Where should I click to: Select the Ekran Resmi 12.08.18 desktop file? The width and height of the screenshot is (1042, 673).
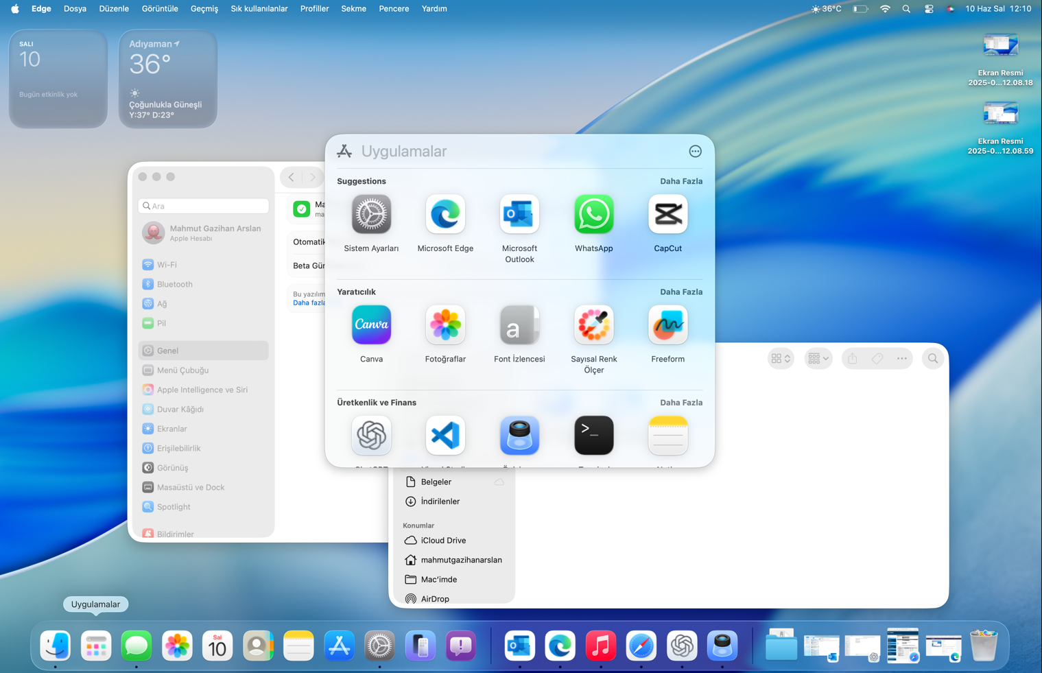tap(1000, 60)
